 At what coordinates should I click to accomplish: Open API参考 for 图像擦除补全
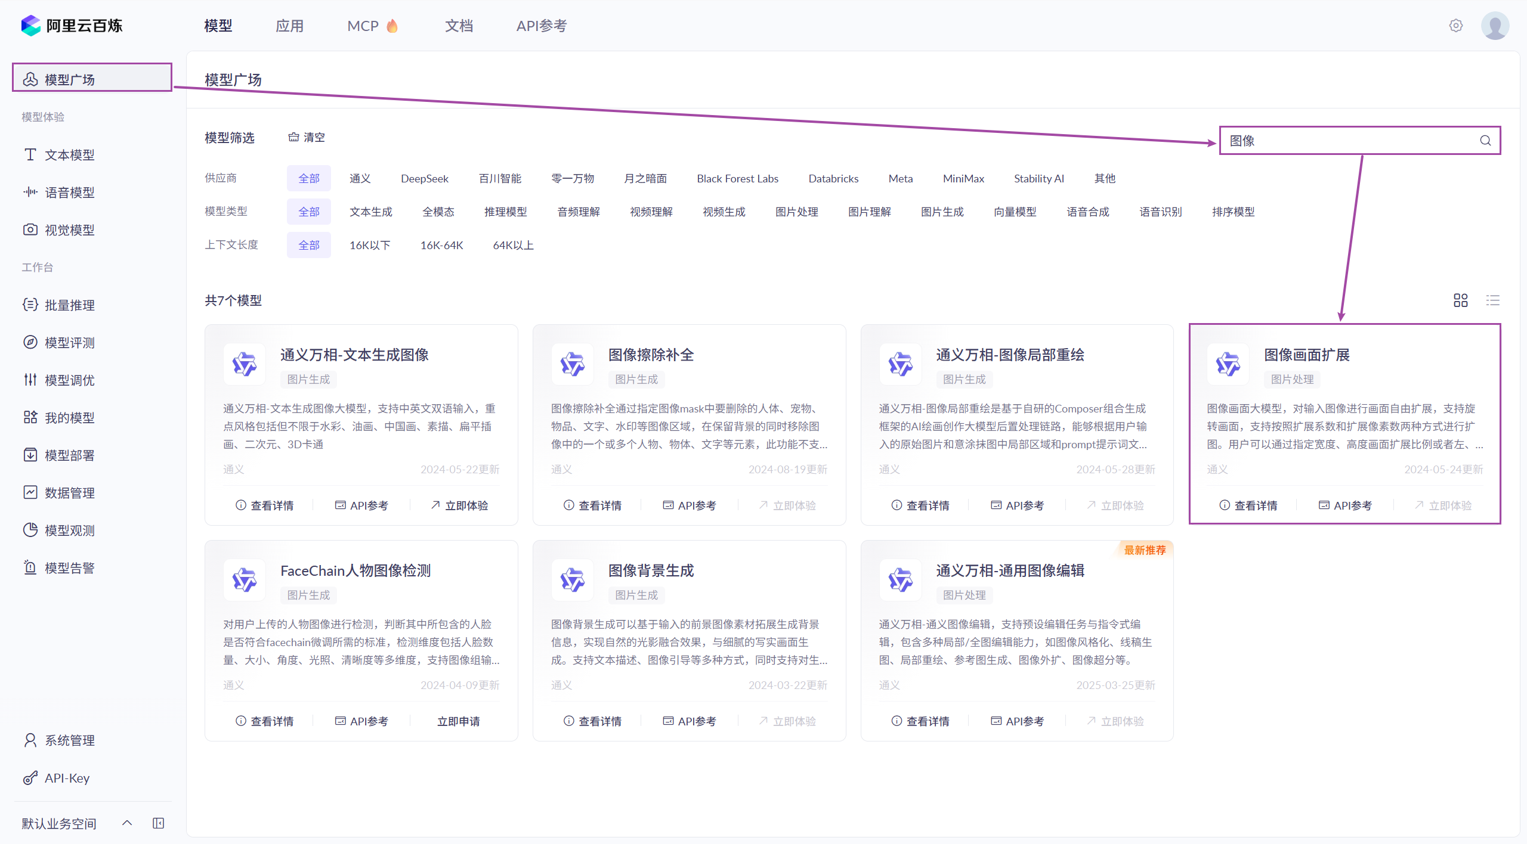690,505
